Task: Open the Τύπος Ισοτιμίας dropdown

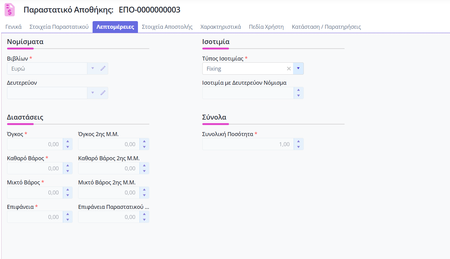Action: point(298,68)
